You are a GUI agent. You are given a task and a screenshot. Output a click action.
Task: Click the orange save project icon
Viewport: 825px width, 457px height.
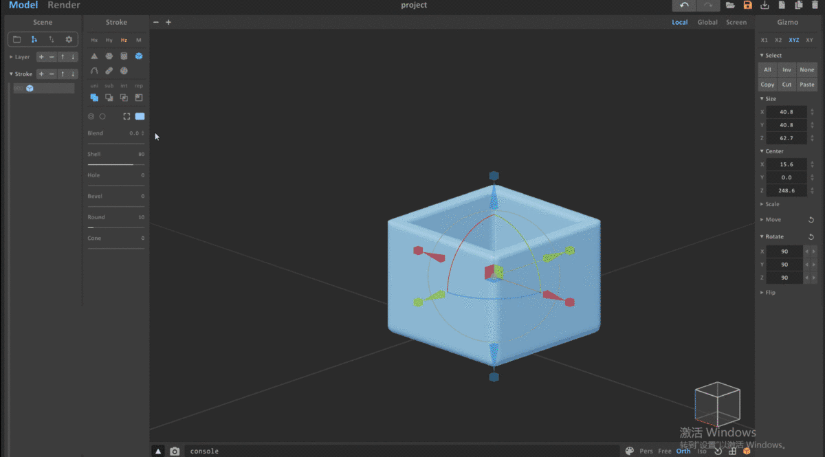click(747, 5)
